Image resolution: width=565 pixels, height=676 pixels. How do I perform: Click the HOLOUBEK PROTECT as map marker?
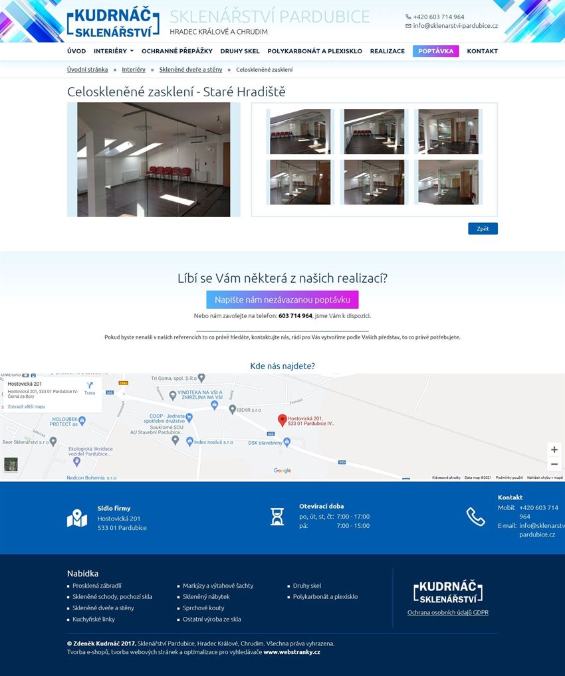82,420
